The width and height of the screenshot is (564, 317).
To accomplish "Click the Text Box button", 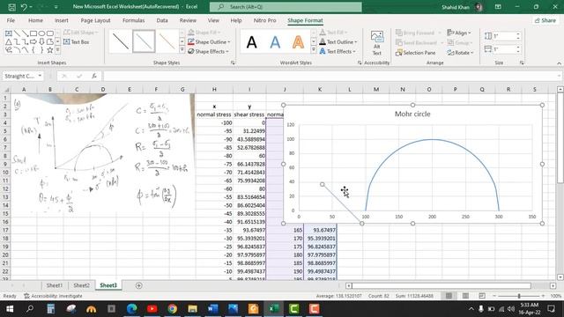I will pyautogui.click(x=77, y=42).
